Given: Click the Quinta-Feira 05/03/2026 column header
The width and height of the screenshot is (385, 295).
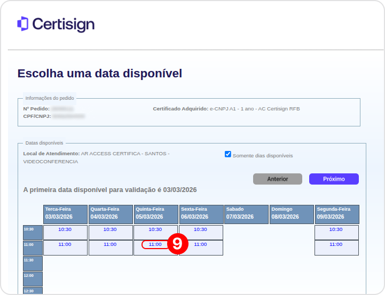Looking at the screenshot, I should (156, 214).
